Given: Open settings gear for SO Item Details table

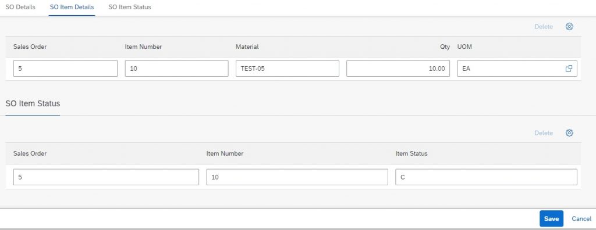Looking at the screenshot, I should pos(569,27).
